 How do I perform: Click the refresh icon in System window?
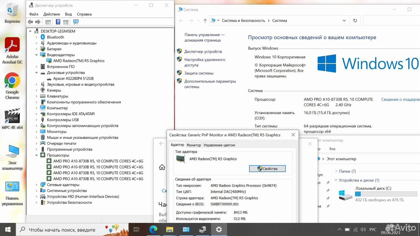tap(355, 20)
